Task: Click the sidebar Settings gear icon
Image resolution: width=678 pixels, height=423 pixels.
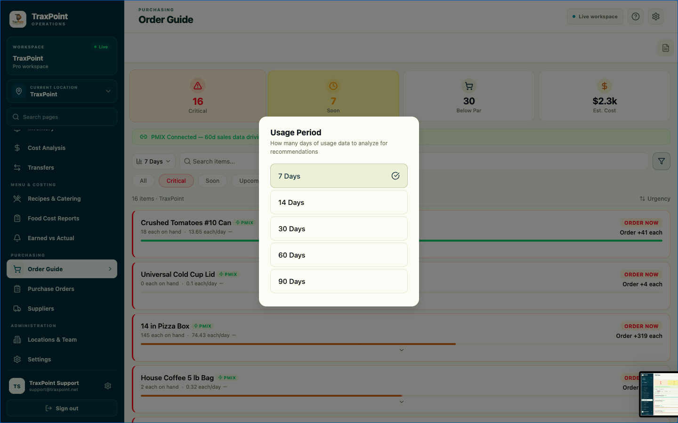Action: click(17, 360)
